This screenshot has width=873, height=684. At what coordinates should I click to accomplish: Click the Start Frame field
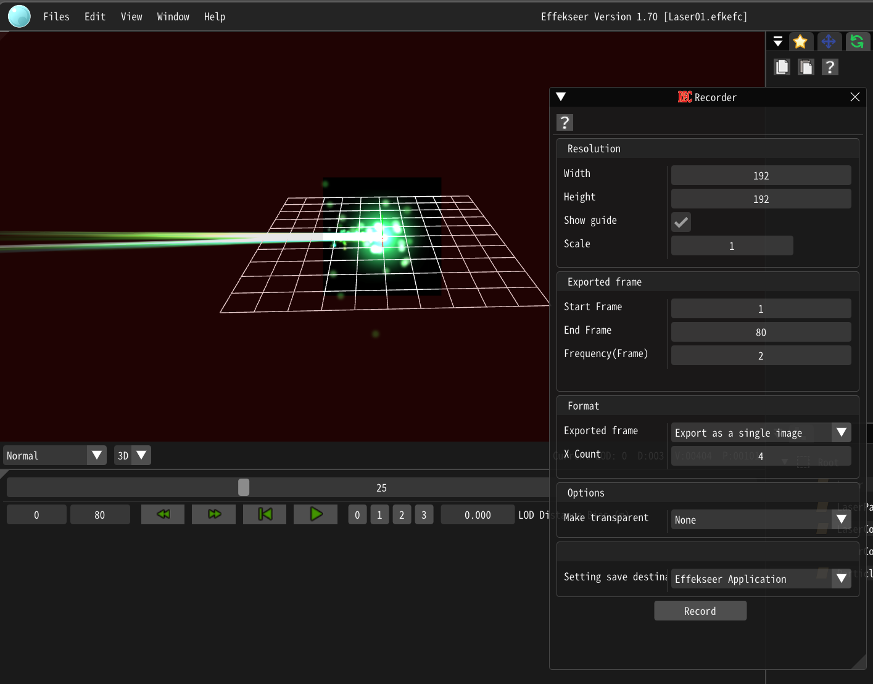[761, 308]
